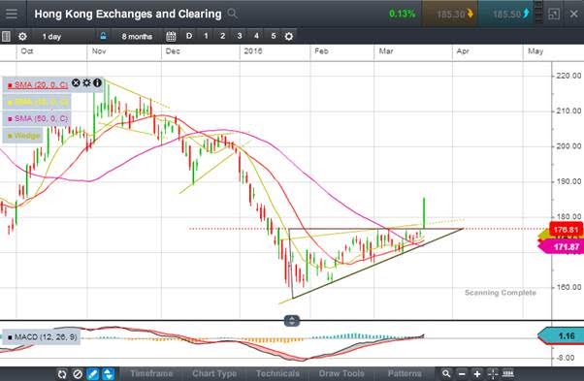The width and height of the screenshot is (584, 381).
Task: Zoom out with the minus button
Action: (462, 373)
